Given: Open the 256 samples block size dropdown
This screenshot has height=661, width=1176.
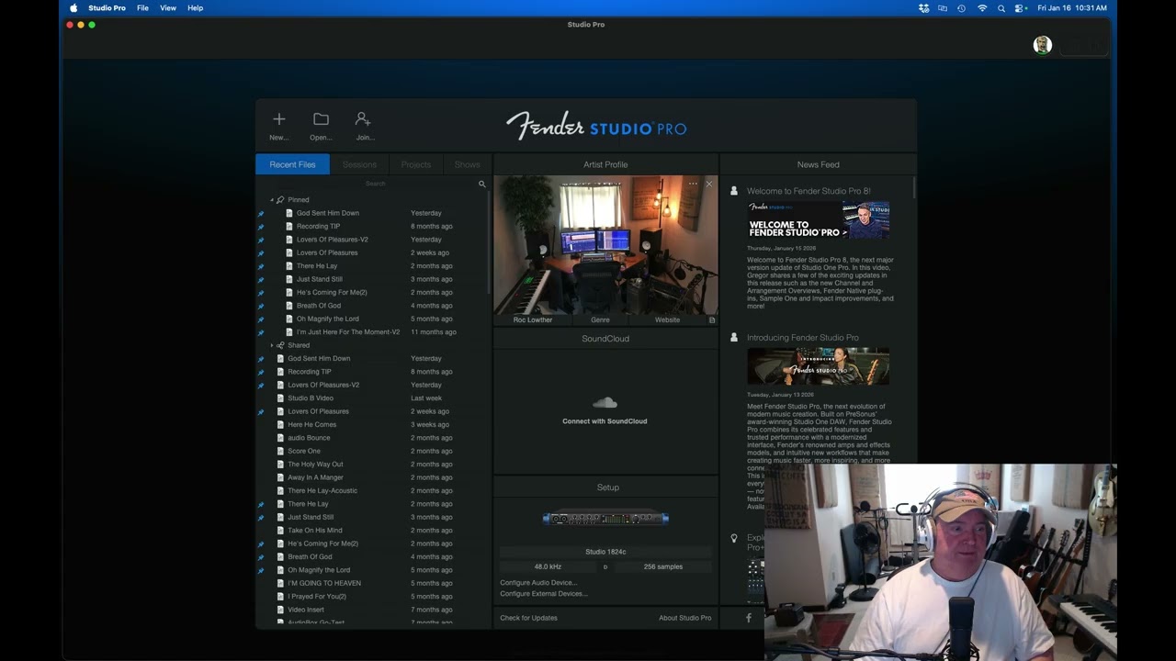Looking at the screenshot, I should (x=662, y=566).
